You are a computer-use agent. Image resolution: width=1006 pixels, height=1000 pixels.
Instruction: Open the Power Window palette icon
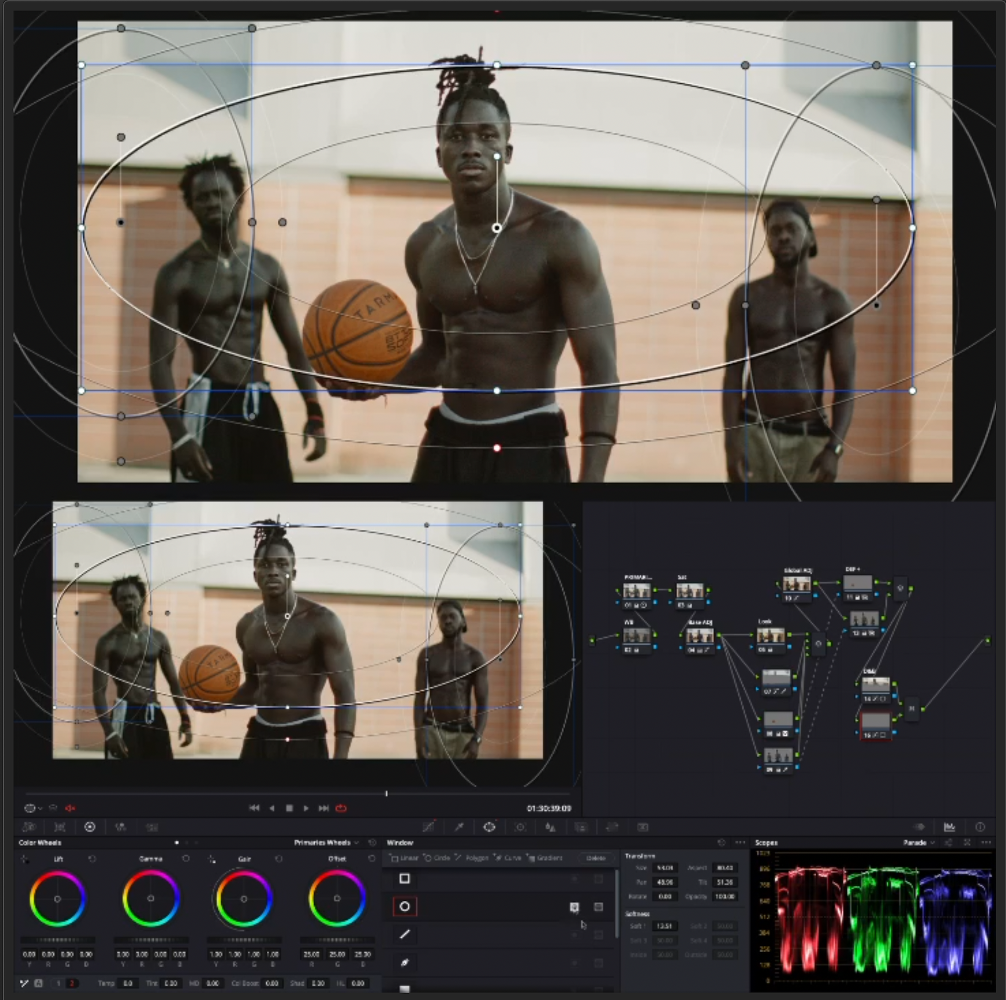[x=489, y=827]
